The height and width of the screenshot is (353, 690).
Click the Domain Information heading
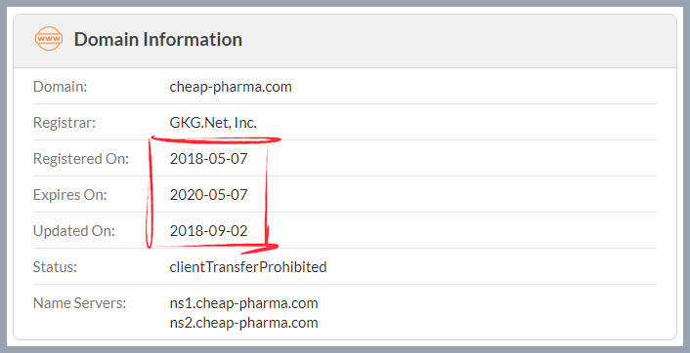158,40
